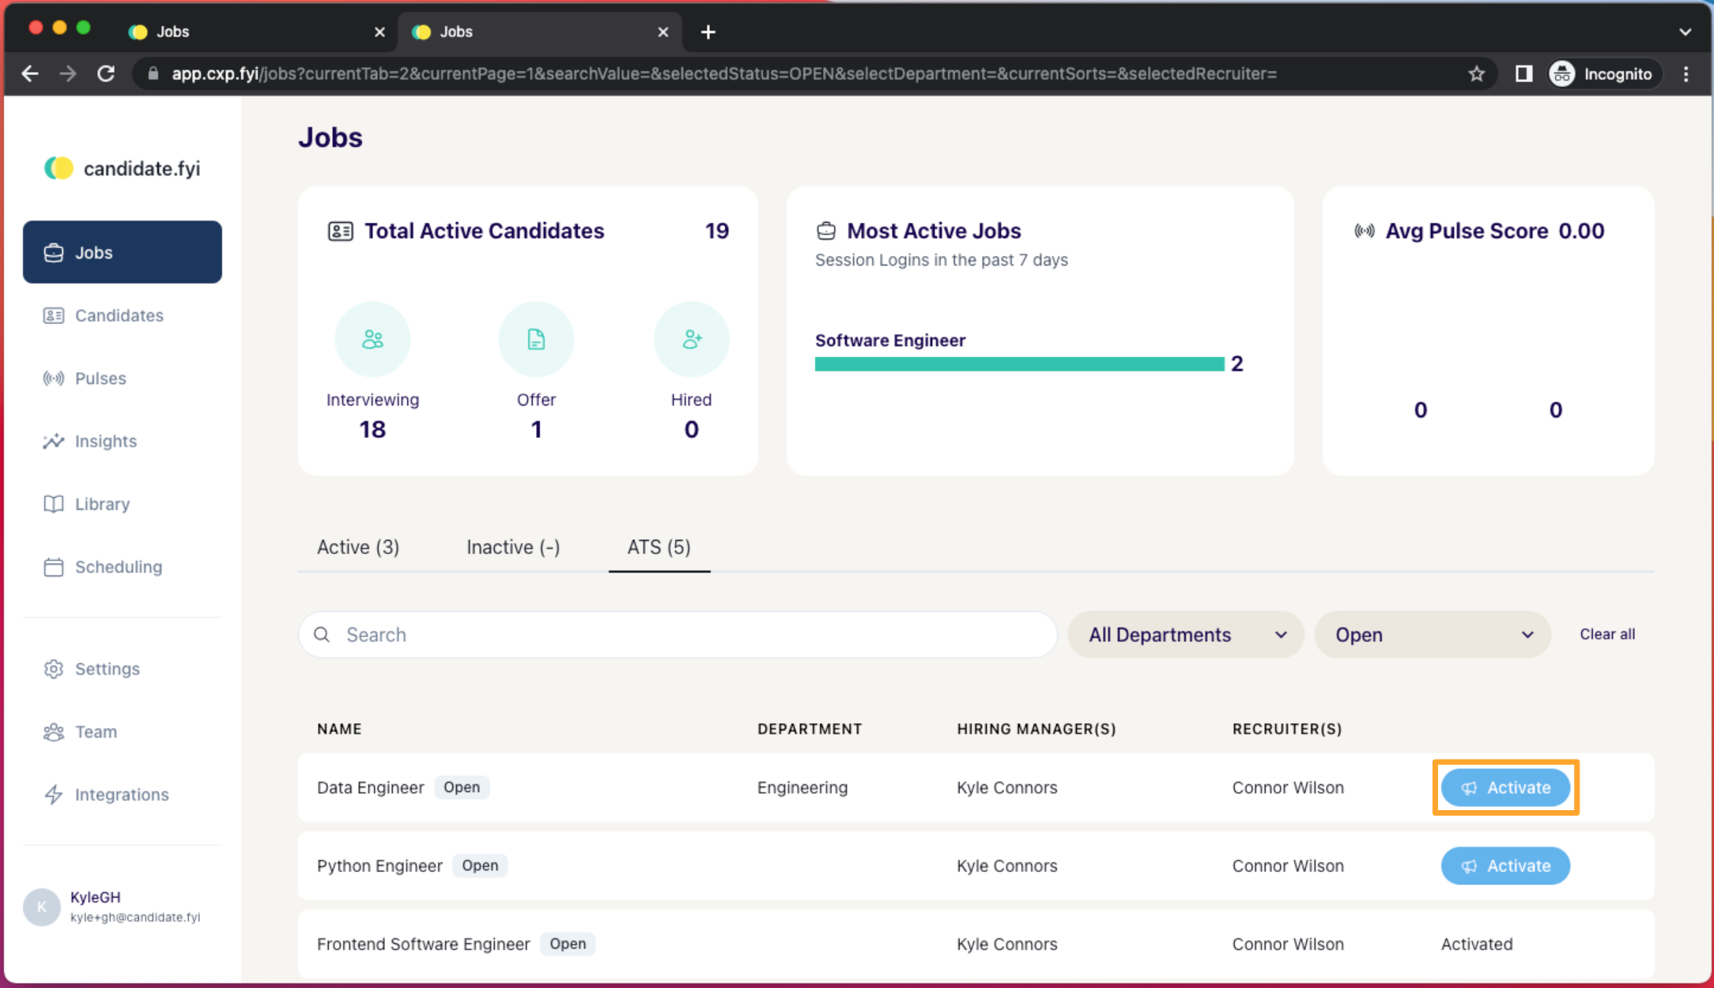Click the Hired candidates count
Screen dimensions: 1714x988
point(691,428)
